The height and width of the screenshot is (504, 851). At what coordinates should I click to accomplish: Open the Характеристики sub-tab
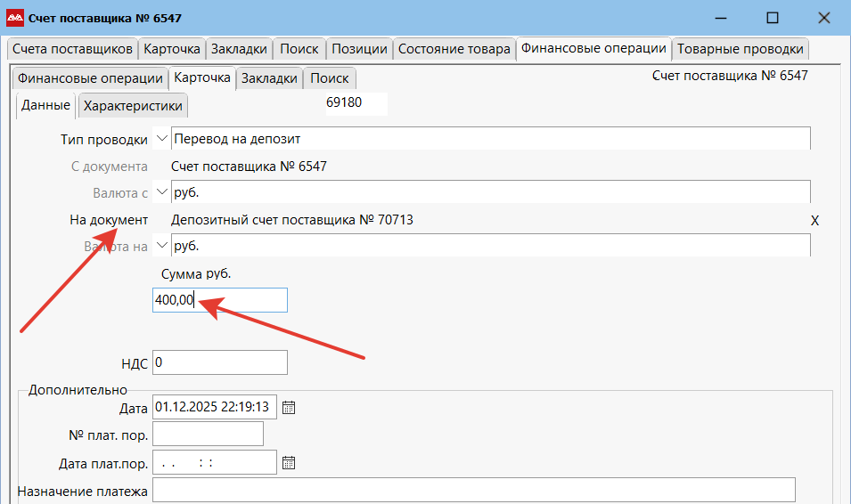[x=133, y=106]
